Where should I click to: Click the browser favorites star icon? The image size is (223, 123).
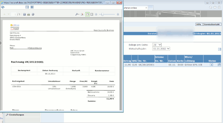[x=215, y=7]
